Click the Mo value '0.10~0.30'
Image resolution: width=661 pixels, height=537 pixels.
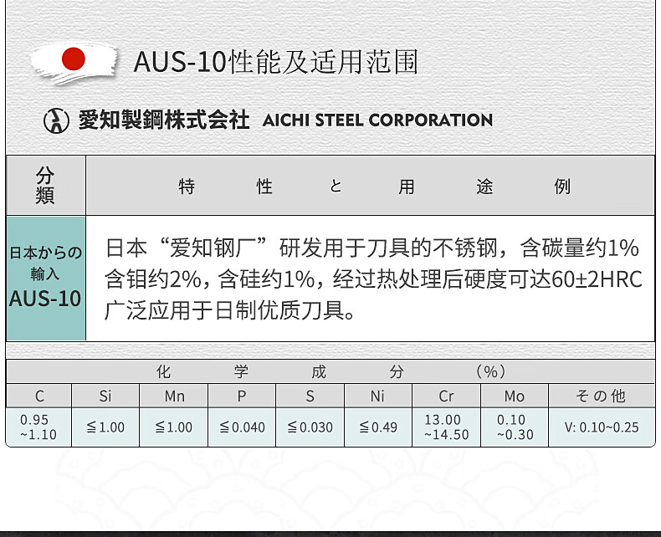[x=515, y=427]
